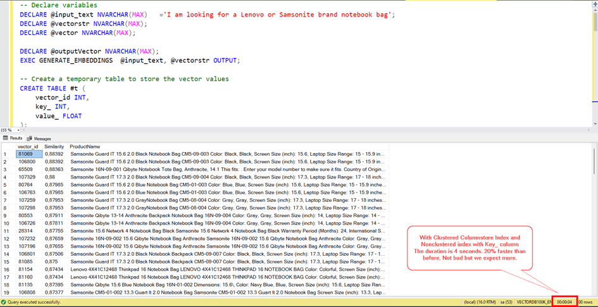Click the editor split-window icon at top right
598x307 pixels.
click(x=594, y=4)
